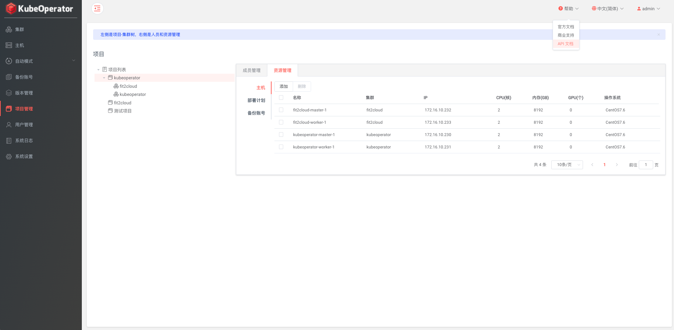The height and width of the screenshot is (330, 674).
Task: Open the 10条/页 page size dropdown
Action: (567, 165)
